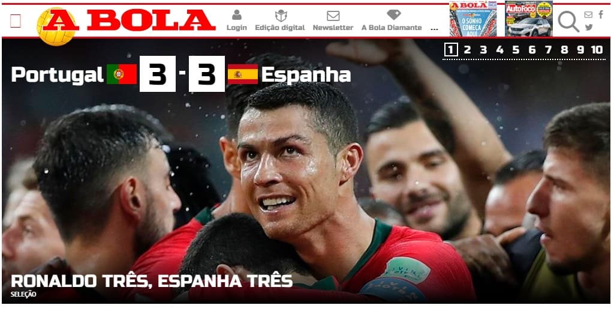
Task: Select slide 2 in the carousel pager
Action: click(467, 50)
